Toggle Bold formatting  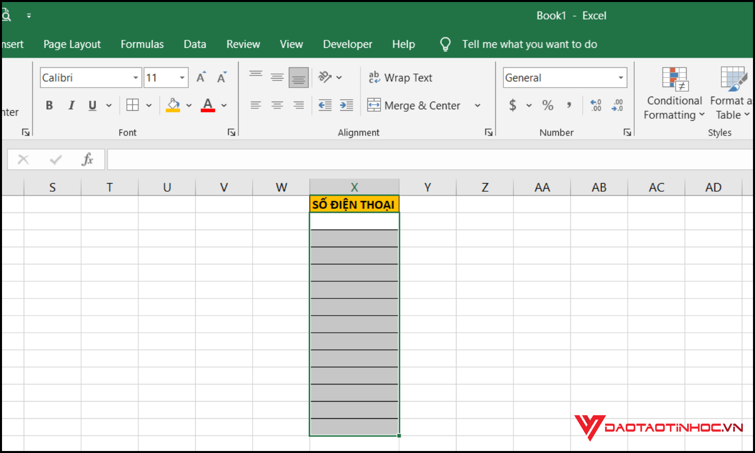click(49, 105)
